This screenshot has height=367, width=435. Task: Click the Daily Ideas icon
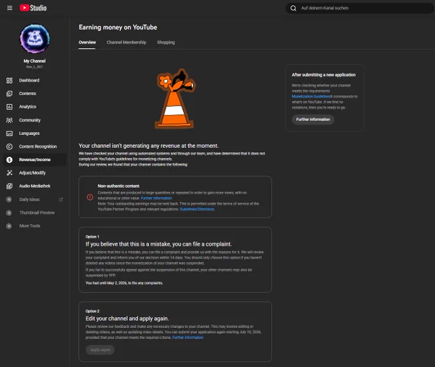pyautogui.click(x=9, y=199)
